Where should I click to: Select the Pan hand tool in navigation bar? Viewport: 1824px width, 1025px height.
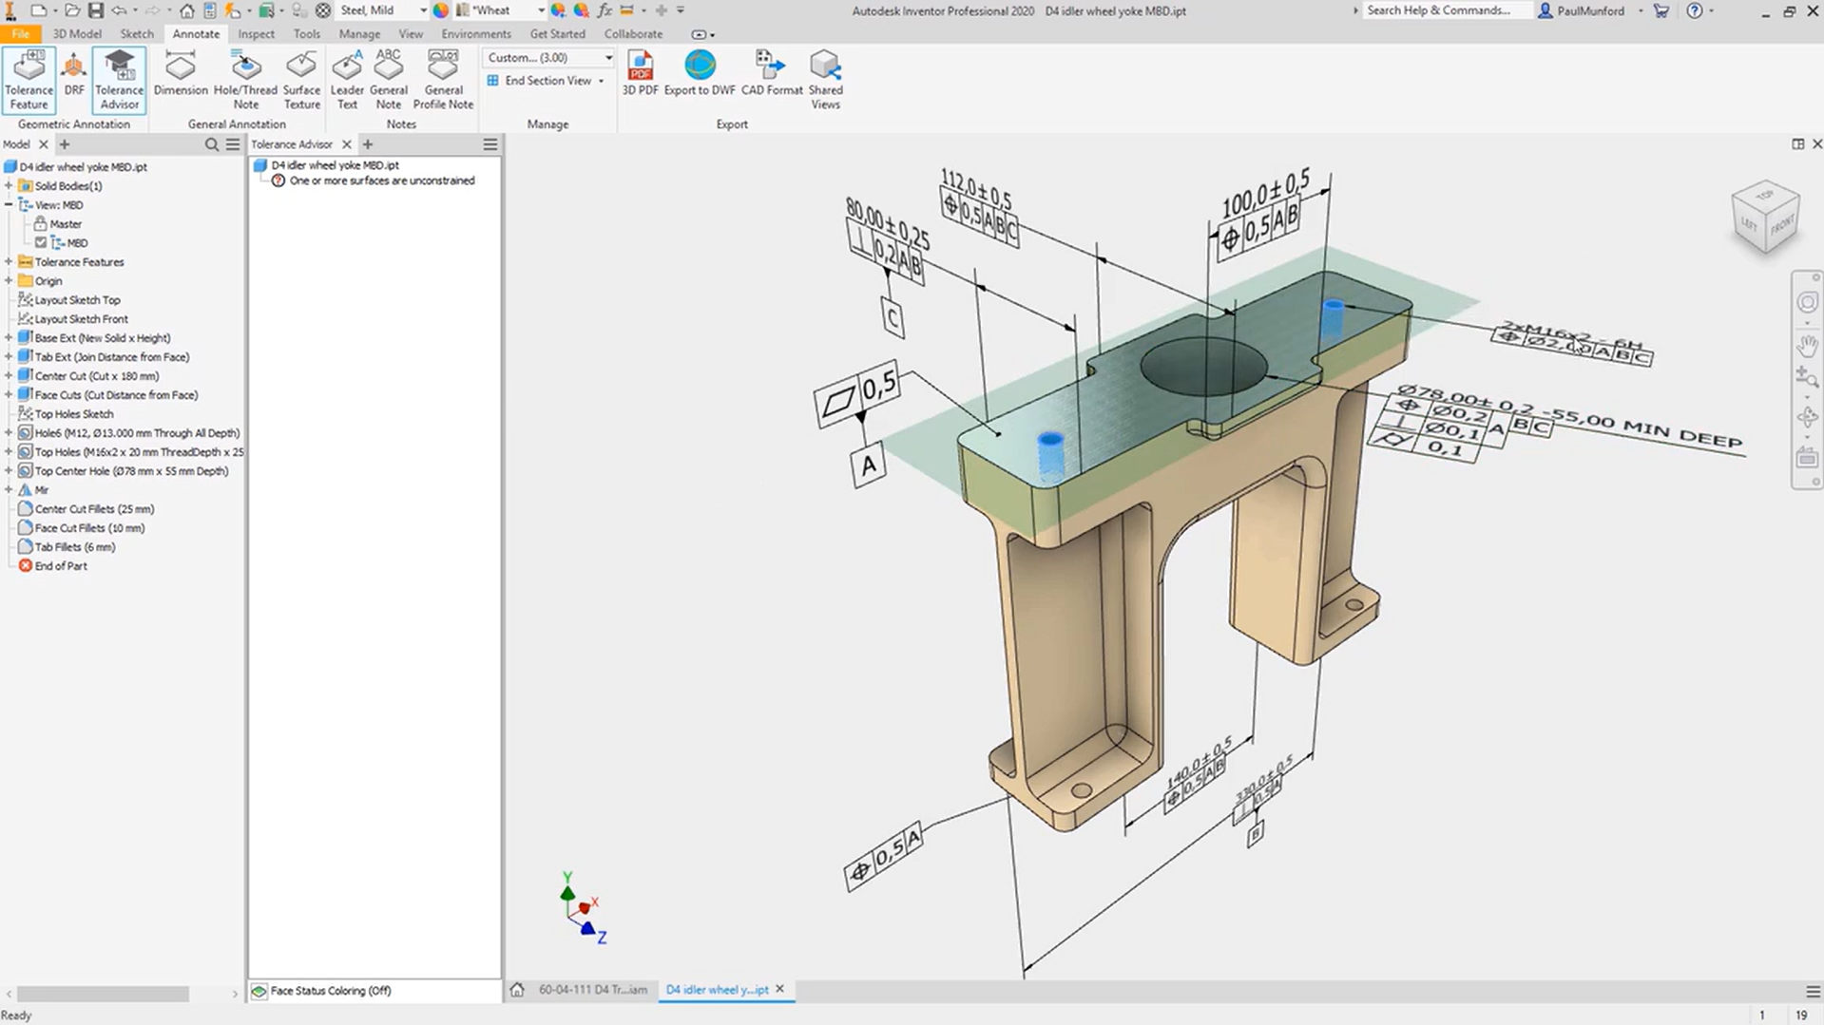coord(1807,345)
